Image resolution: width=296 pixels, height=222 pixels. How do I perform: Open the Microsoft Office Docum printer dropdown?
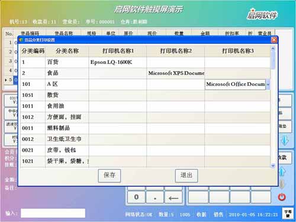tap(268, 85)
